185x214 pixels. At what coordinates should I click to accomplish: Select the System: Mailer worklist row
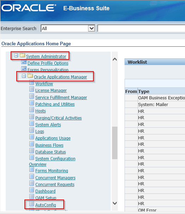pos(155,105)
